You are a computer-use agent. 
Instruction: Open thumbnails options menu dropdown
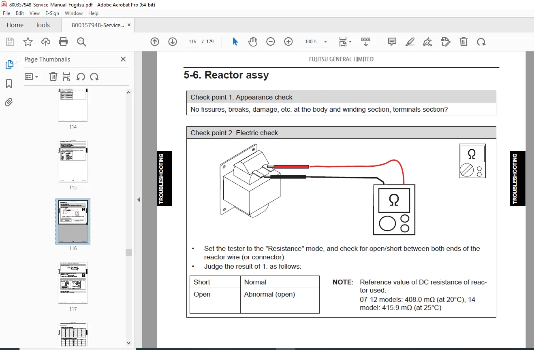(x=32, y=76)
